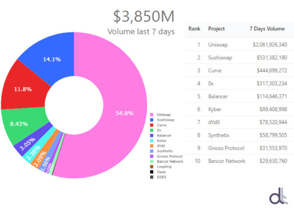Click Balancer in the table's Project column
The image size is (294, 210).
[218, 97]
